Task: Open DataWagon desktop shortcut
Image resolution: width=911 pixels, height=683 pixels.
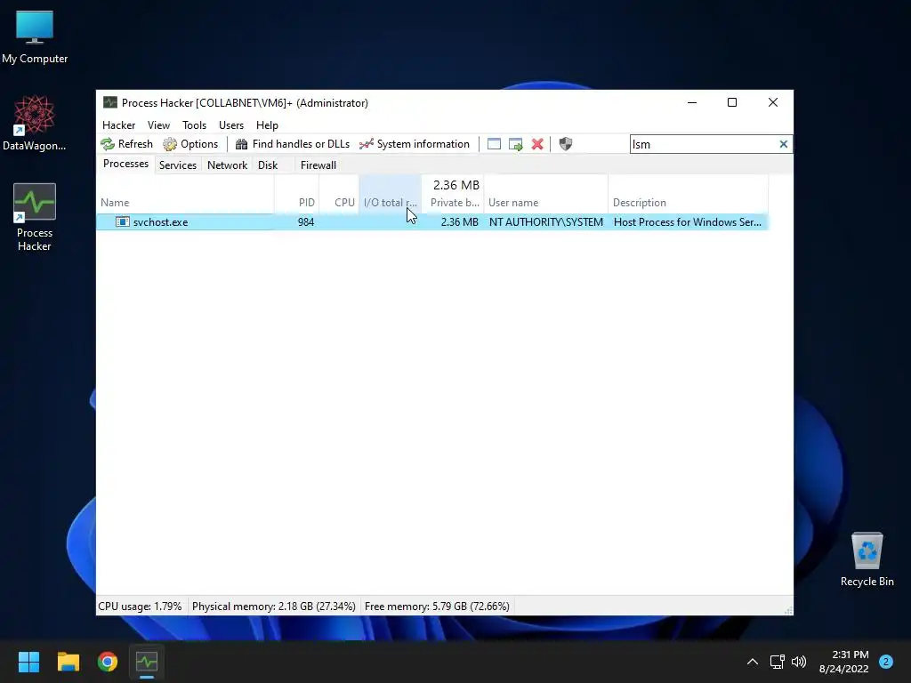Action: click(35, 123)
